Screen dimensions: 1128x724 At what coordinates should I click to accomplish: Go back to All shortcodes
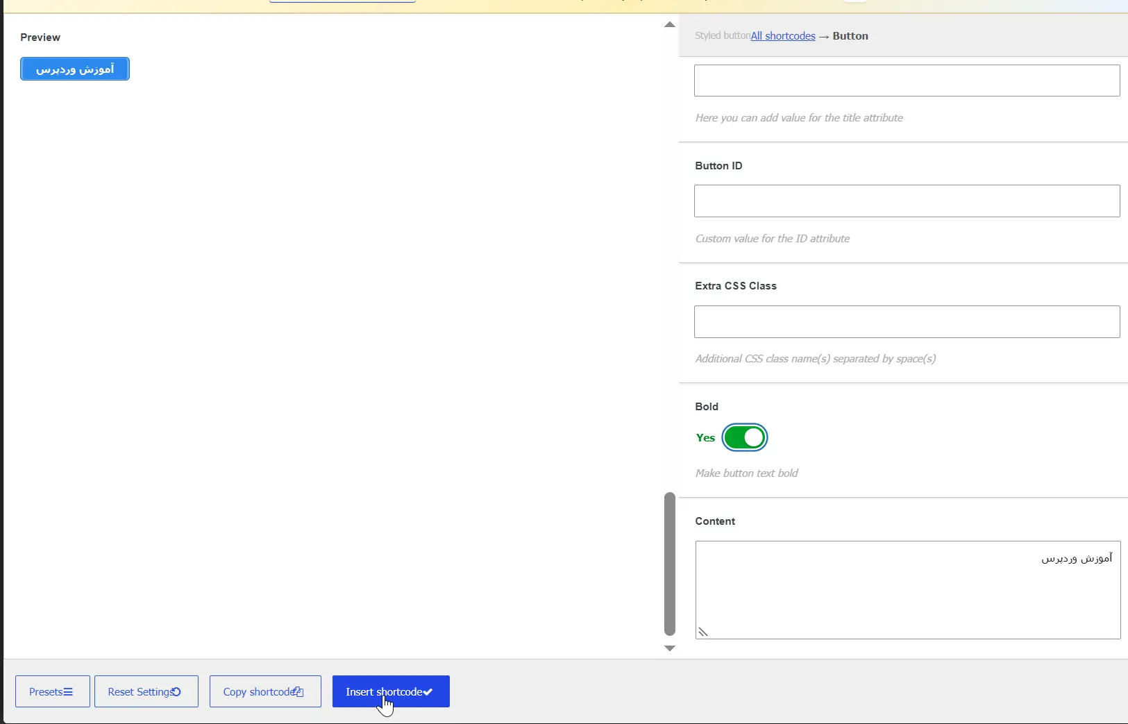coord(783,36)
